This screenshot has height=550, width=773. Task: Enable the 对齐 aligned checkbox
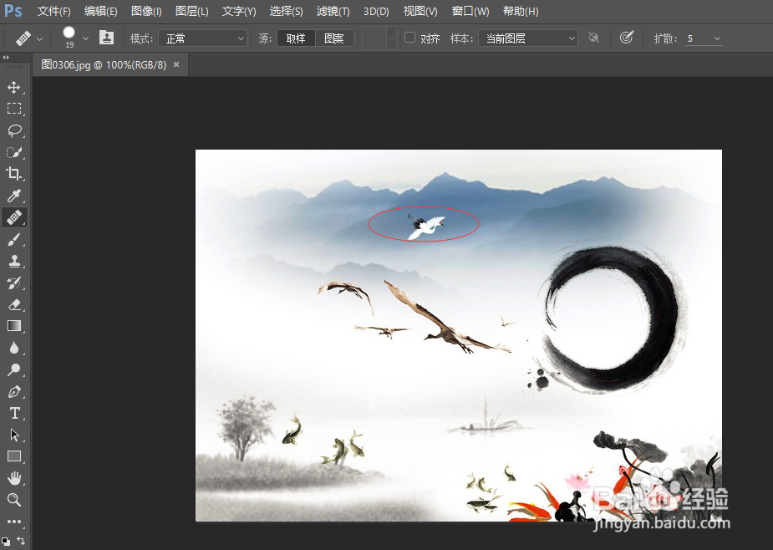point(409,38)
